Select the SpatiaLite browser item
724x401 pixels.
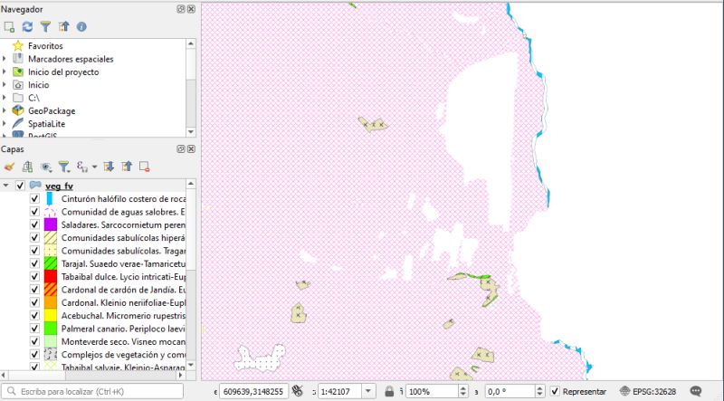(x=46, y=124)
